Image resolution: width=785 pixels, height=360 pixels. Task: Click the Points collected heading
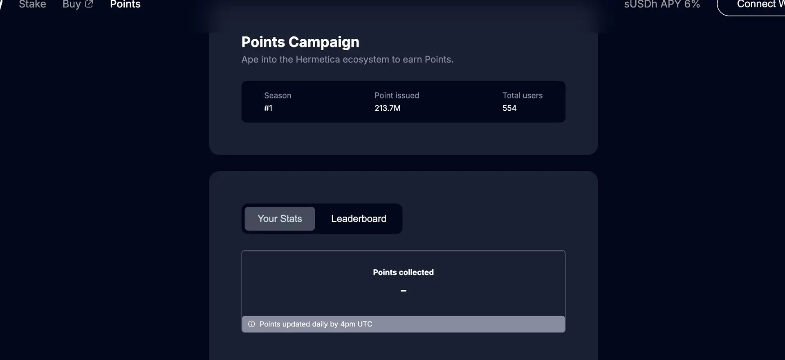[x=403, y=273]
